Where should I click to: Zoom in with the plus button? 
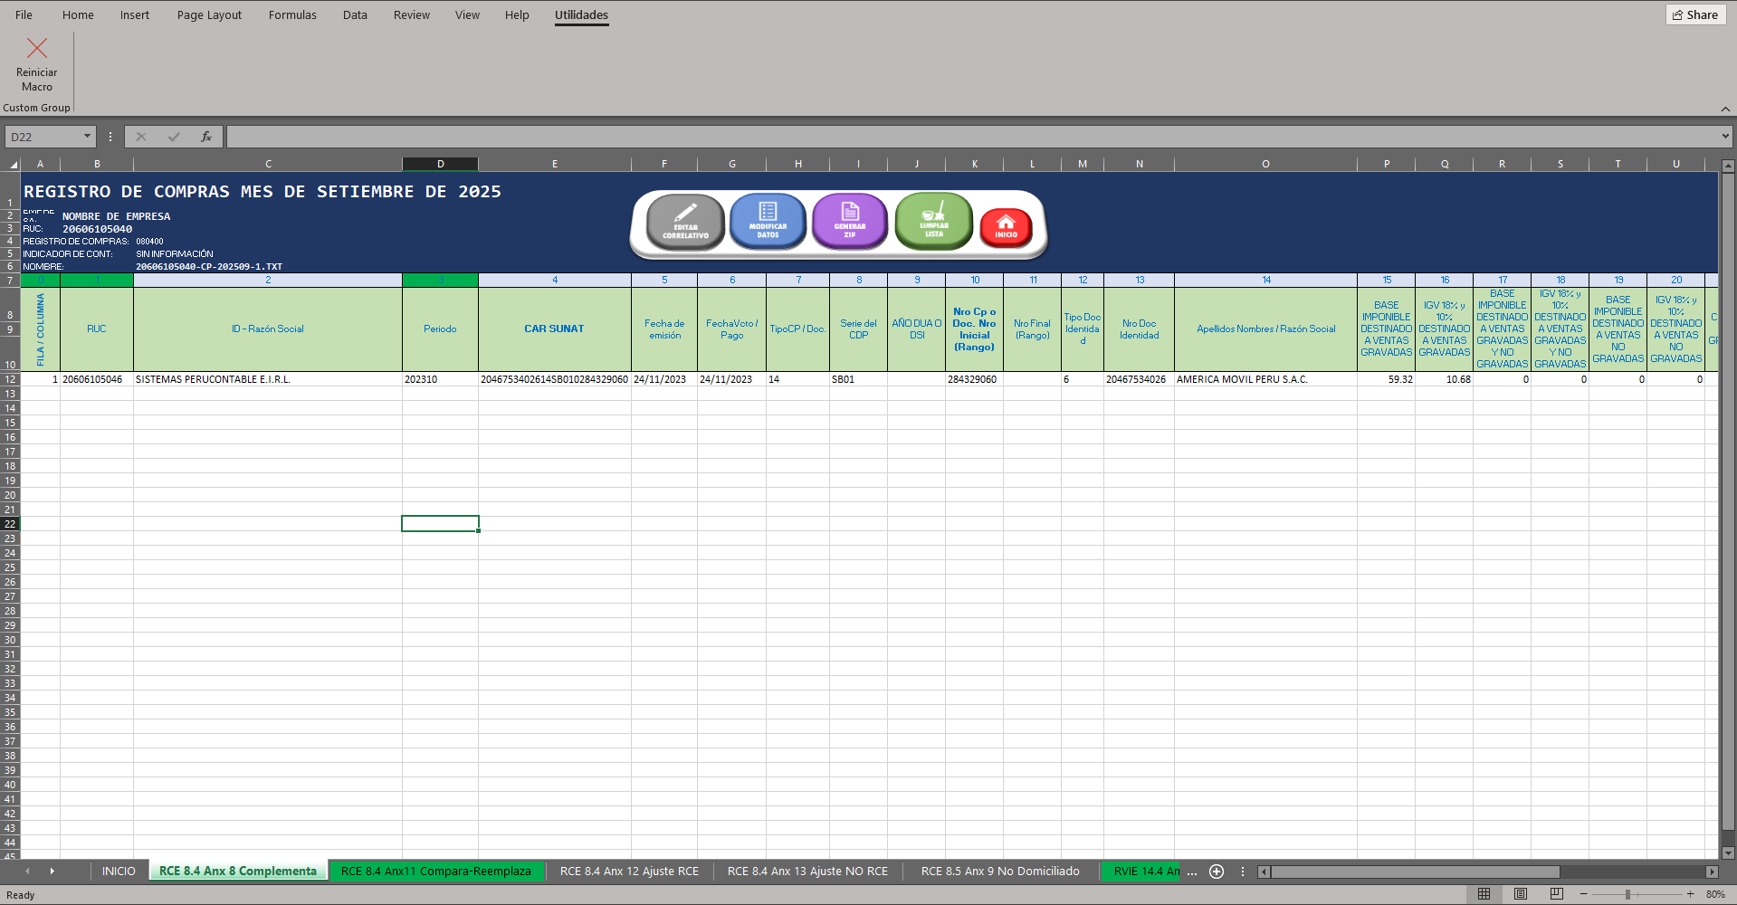(x=1690, y=893)
